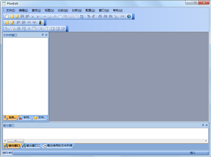This screenshot has width=211, height=157.
Task: Click the Cut scissors icon
Action: click(55, 16)
